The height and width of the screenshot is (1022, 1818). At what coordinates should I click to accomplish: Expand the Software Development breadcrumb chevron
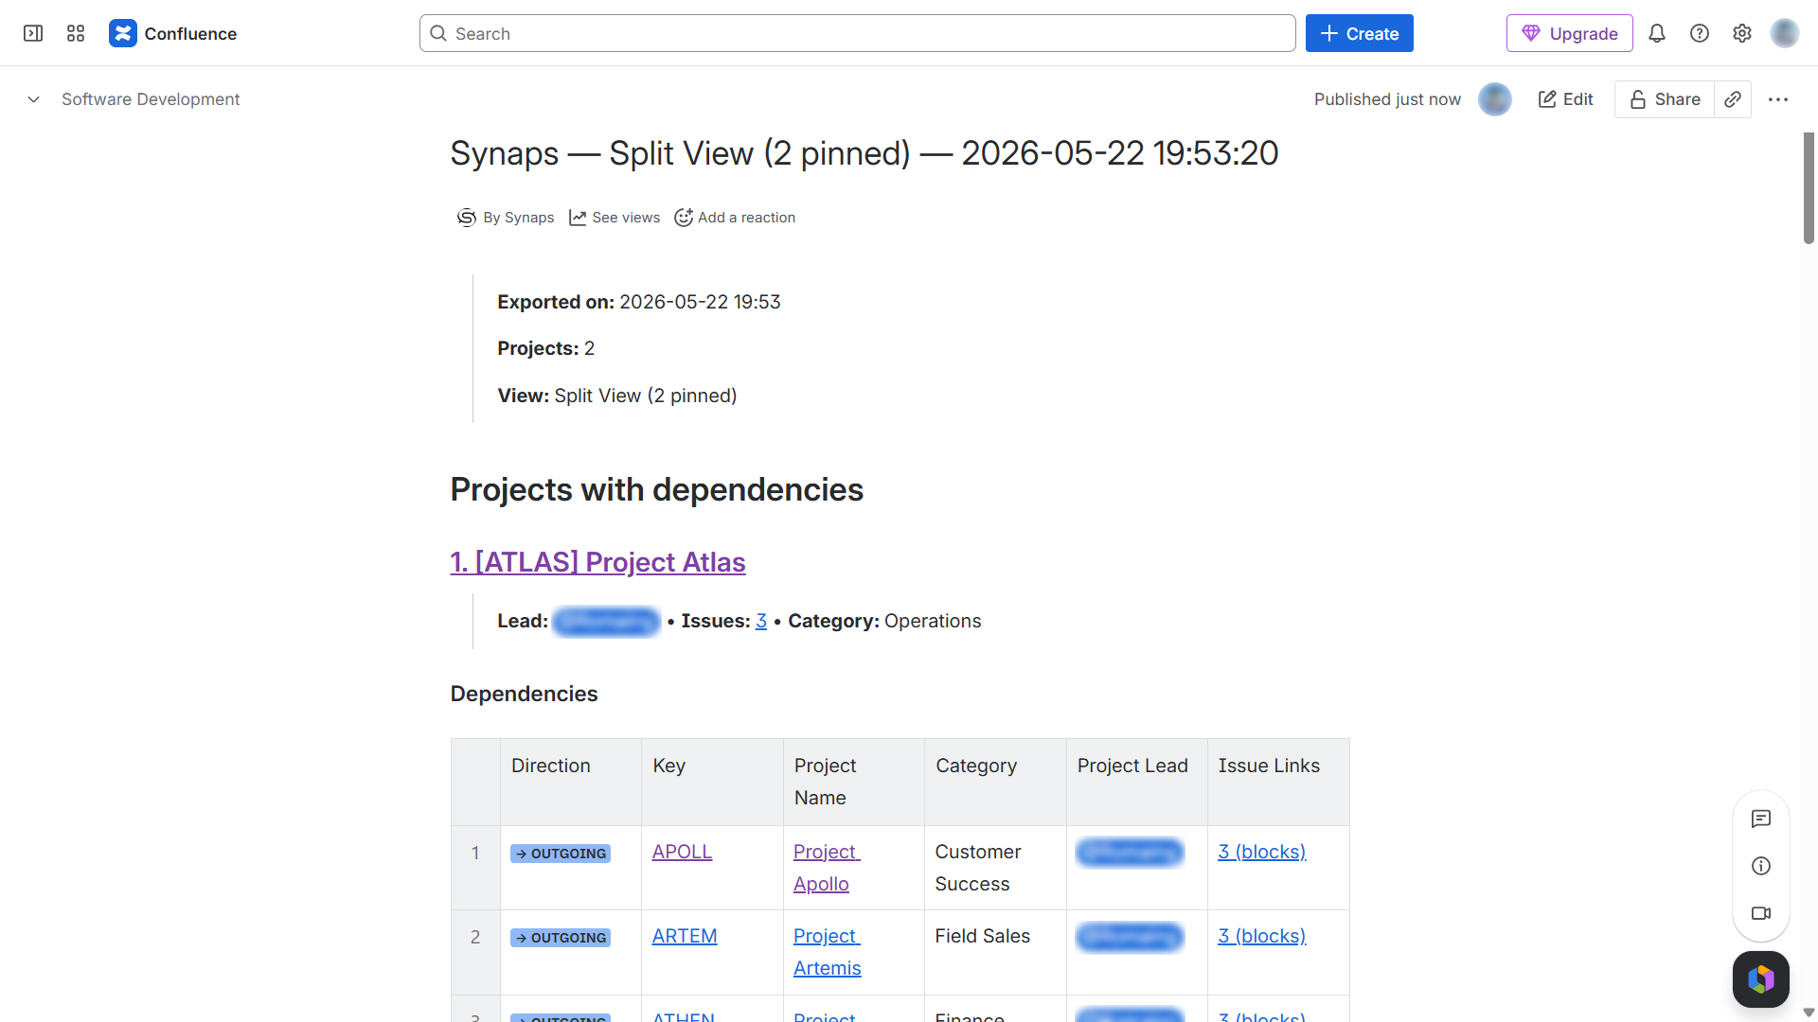click(33, 99)
